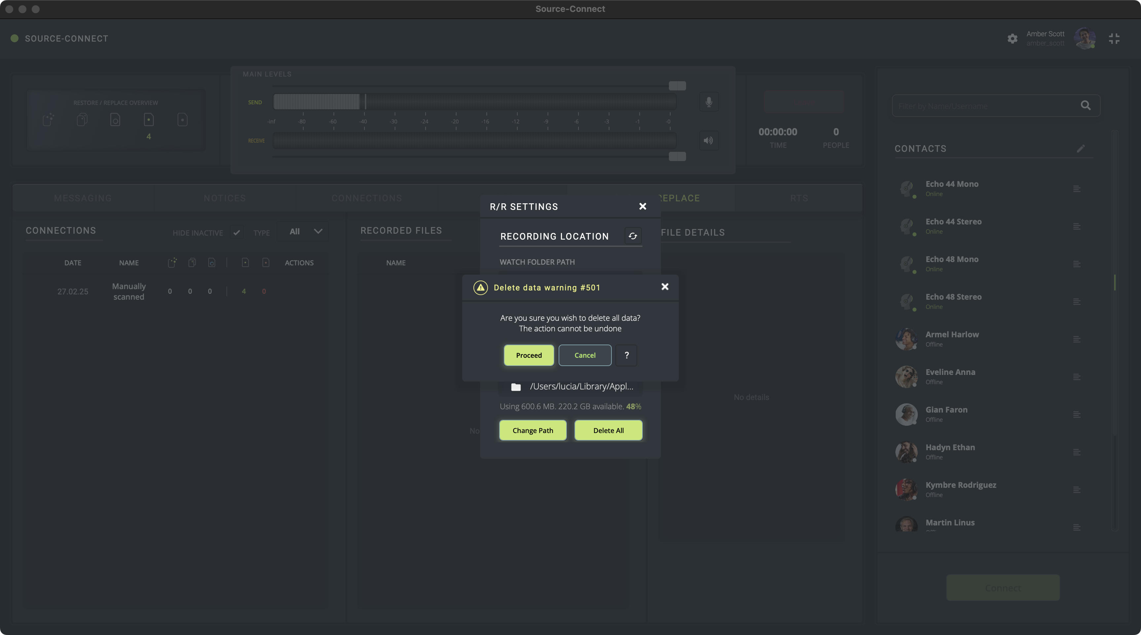Switch to the Messaging tab
Screen dimensions: 1141x635
click(83, 198)
